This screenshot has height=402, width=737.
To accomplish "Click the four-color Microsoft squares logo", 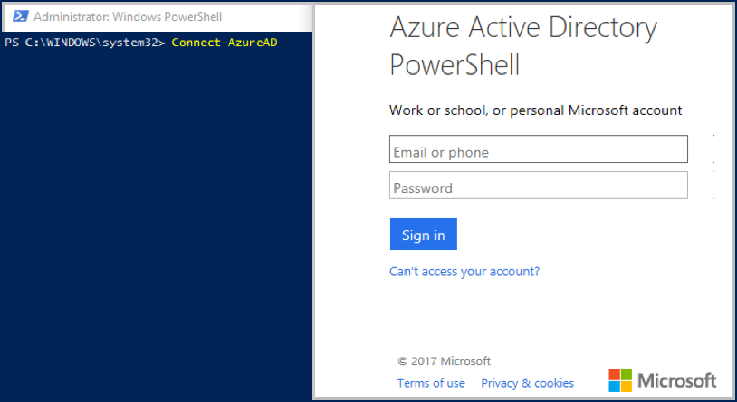I will tap(620, 380).
